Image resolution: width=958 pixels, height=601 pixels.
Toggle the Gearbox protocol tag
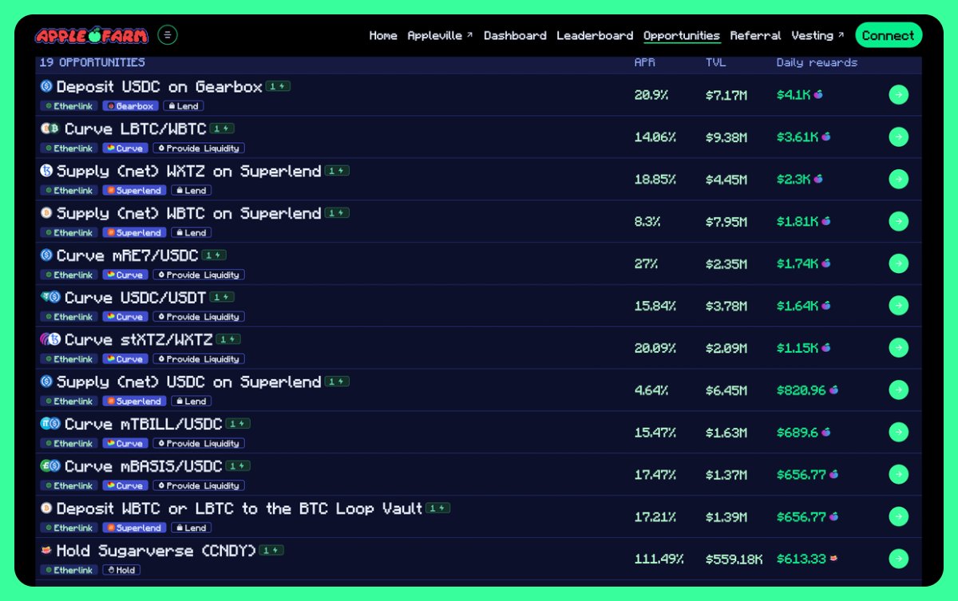(131, 106)
